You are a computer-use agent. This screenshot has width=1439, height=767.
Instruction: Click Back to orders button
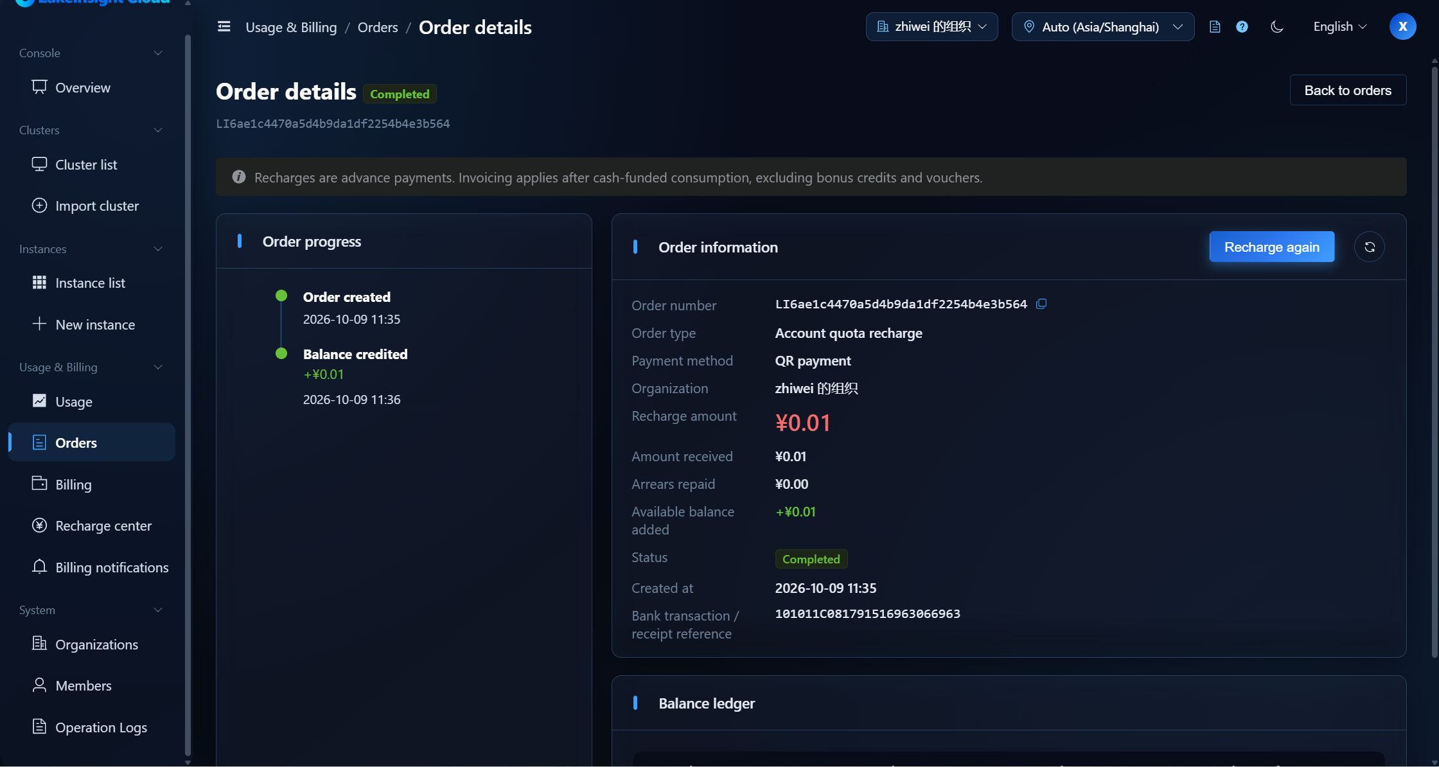pyautogui.click(x=1348, y=90)
